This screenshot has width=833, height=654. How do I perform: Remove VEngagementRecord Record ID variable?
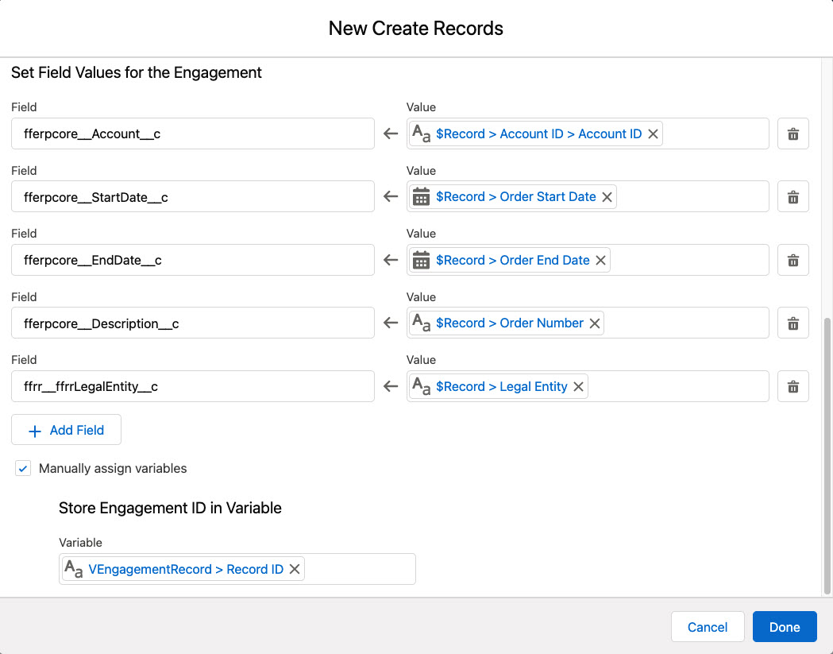coord(294,569)
